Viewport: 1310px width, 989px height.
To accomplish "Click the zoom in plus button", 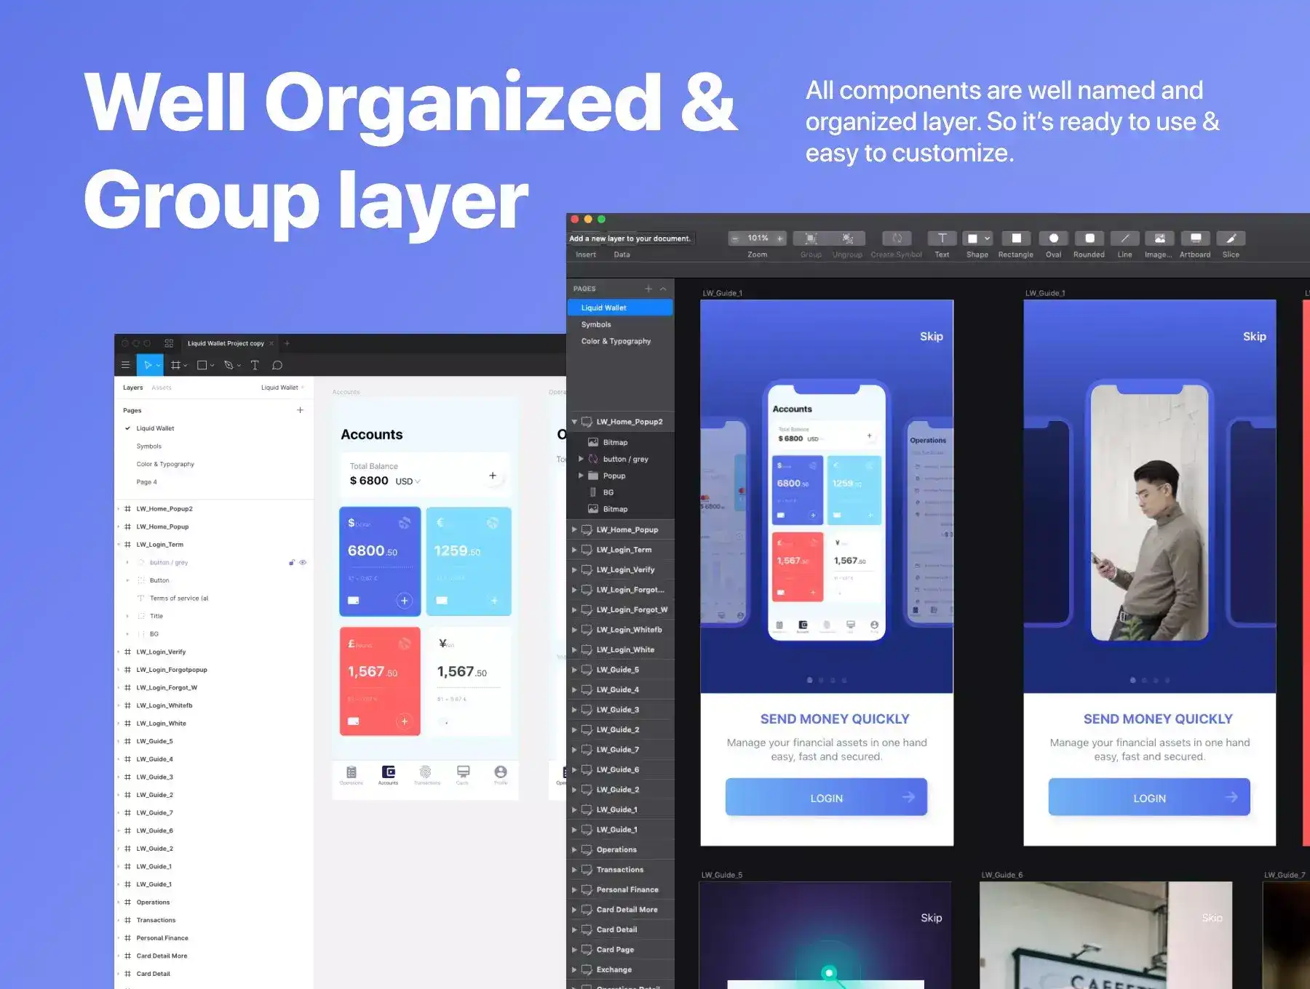I will point(780,239).
